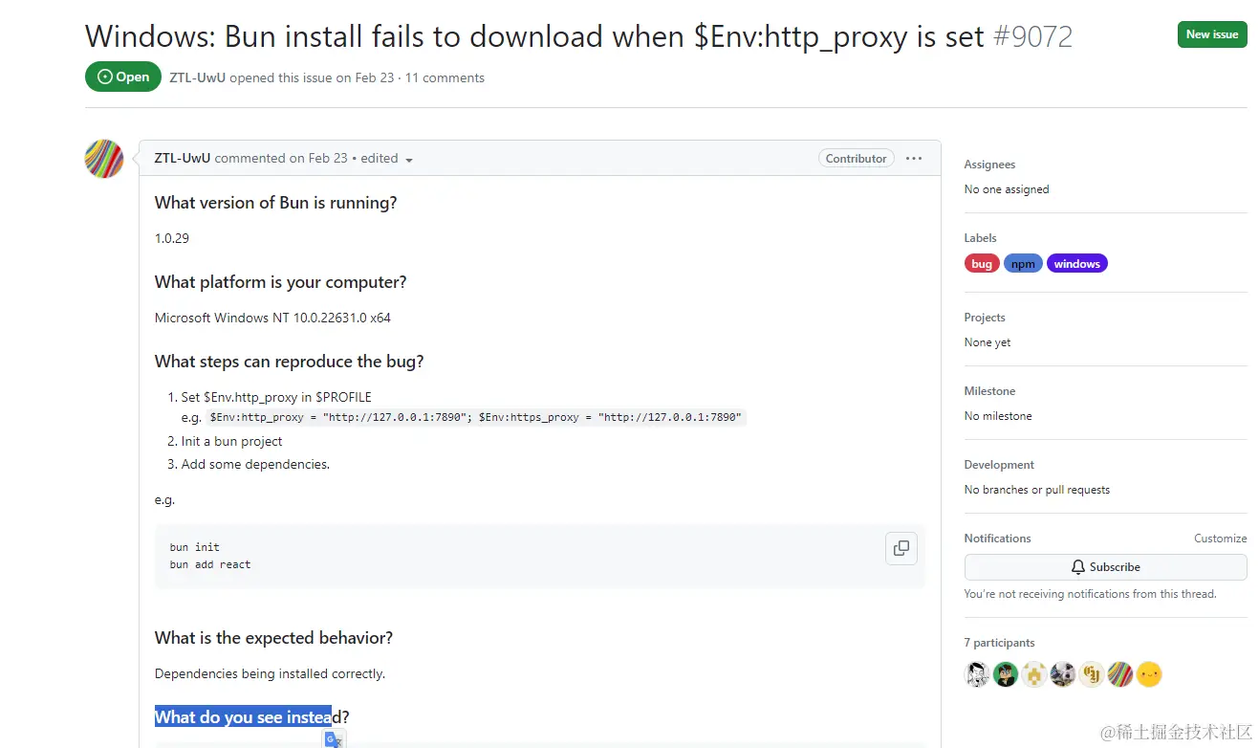Click the translate popup icon below the selected text
Screen dimensions: 1259x748
click(334, 738)
